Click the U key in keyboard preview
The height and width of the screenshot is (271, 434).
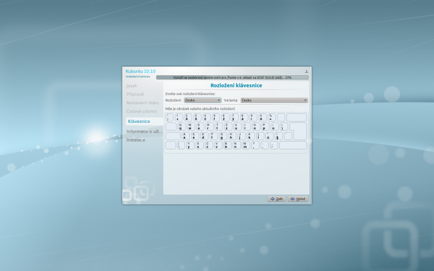[x=237, y=126]
